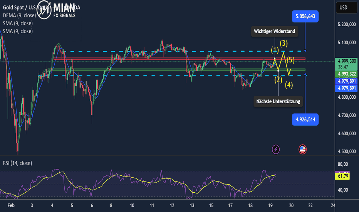
Task: Click date 10 on the time axis
Action: [132, 205]
